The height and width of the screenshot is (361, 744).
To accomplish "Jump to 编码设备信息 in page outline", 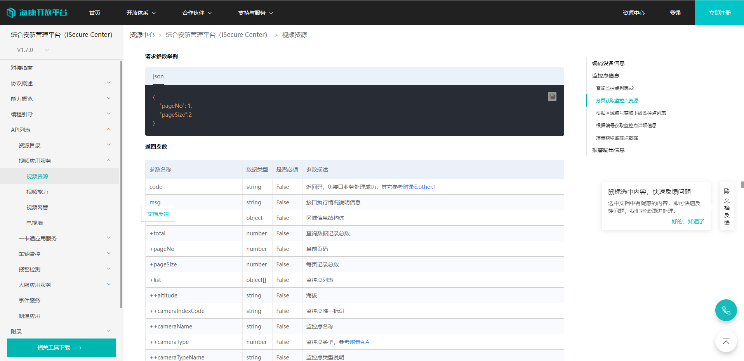I will [x=608, y=63].
